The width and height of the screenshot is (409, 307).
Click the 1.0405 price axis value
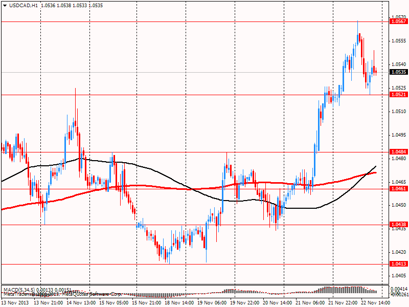tap(399, 276)
